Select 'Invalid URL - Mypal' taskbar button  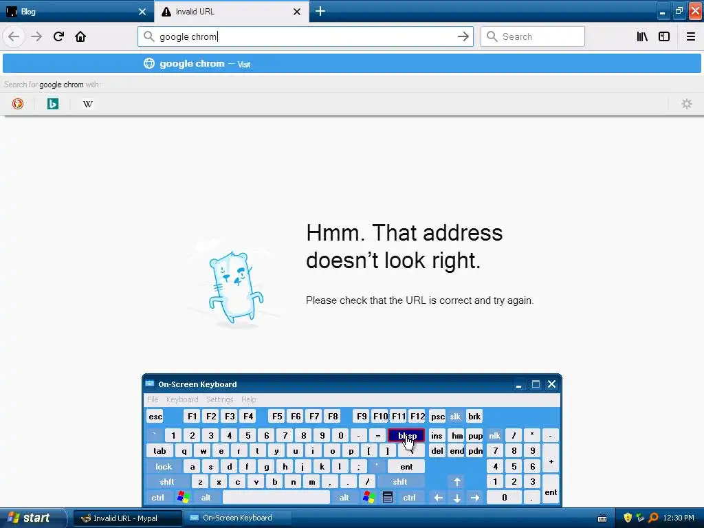[127, 518]
